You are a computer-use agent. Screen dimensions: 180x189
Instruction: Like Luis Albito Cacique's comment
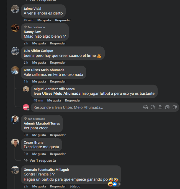coord(39,63)
